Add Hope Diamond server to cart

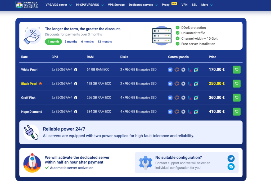click(x=236, y=112)
